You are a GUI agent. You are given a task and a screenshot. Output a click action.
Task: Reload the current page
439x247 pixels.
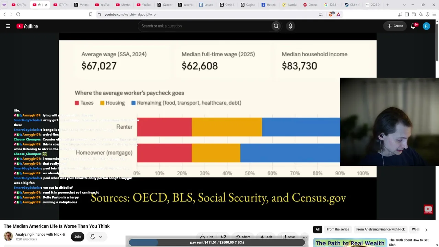tap(18, 14)
